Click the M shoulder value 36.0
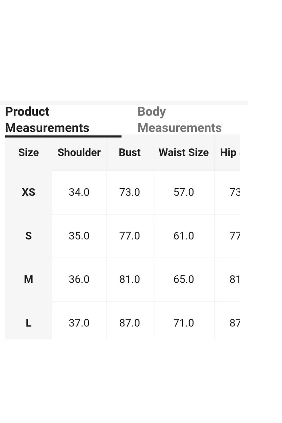 point(79,280)
